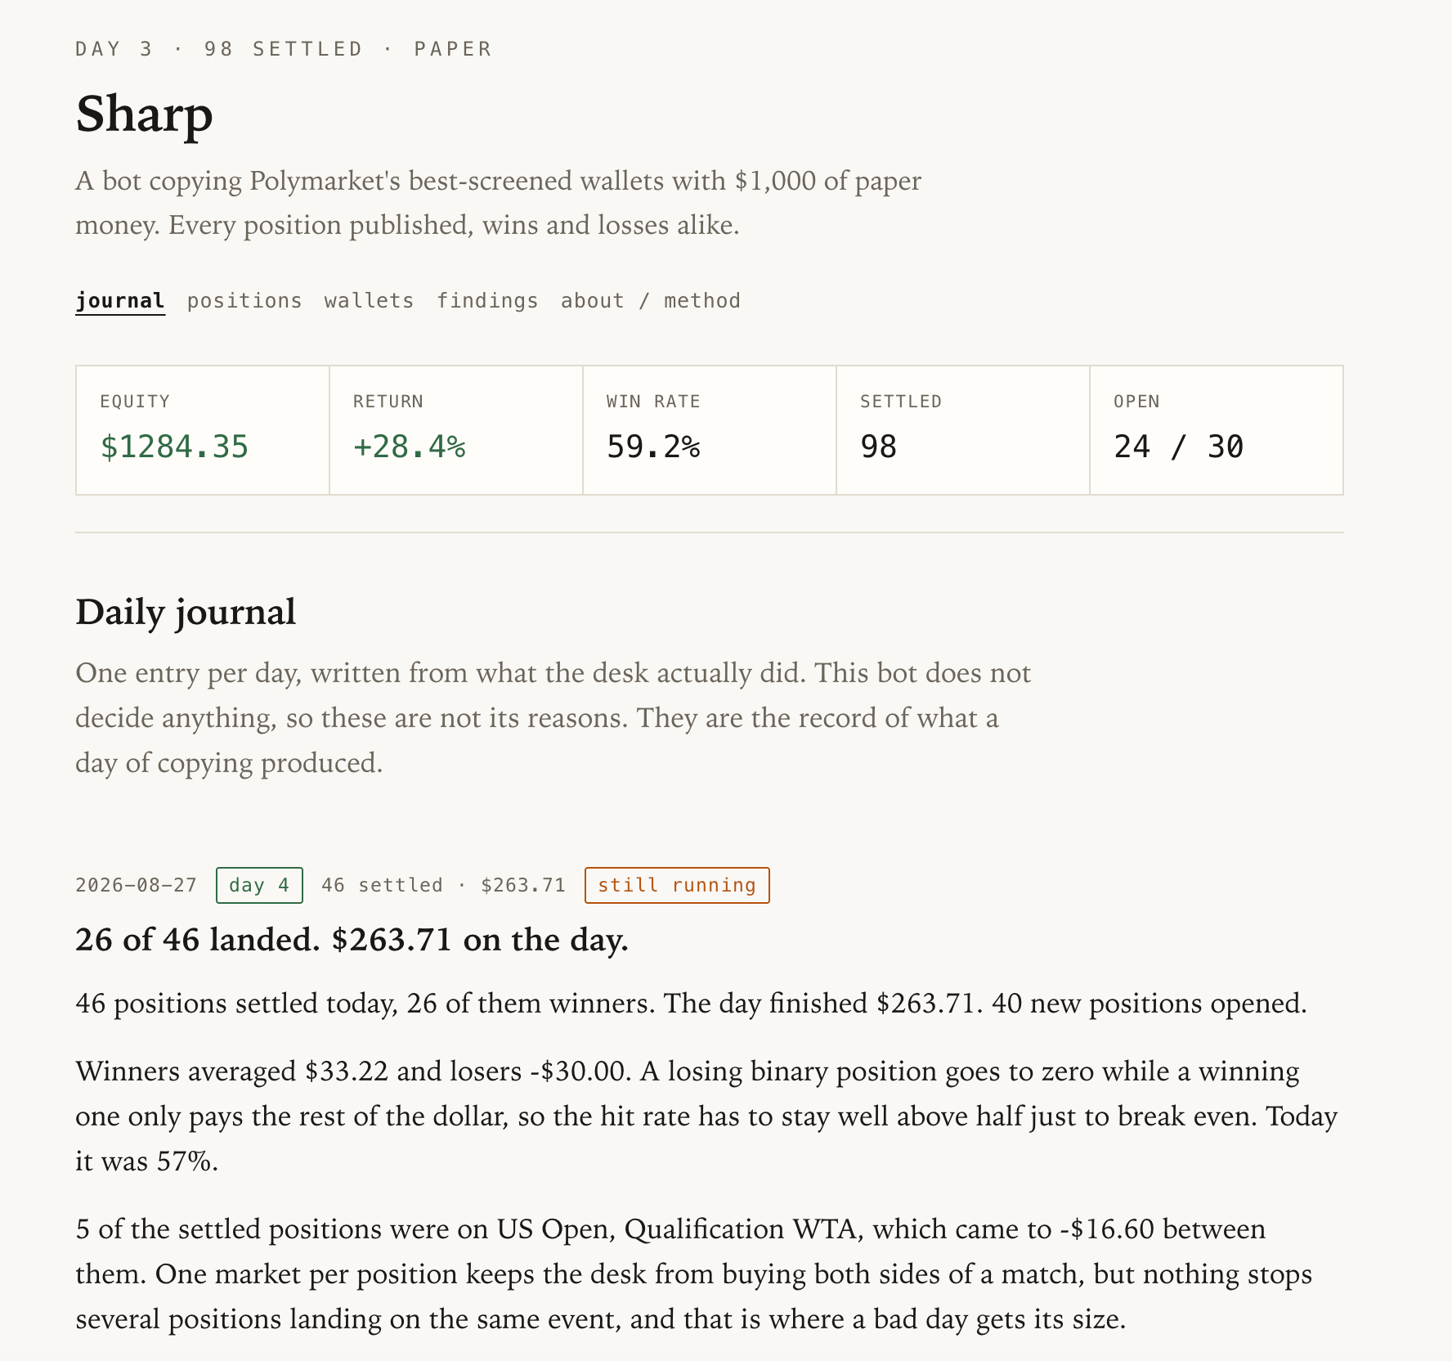This screenshot has height=1361, width=1452.
Task: Select the Settled 98 stat card
Action: 963,430
